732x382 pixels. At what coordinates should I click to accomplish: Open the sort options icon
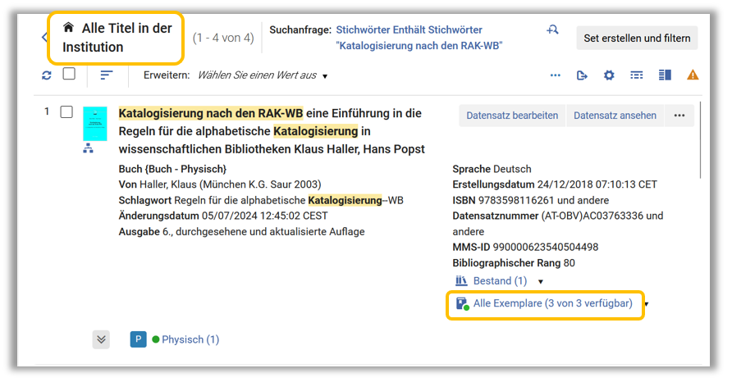tap(107, 75)
